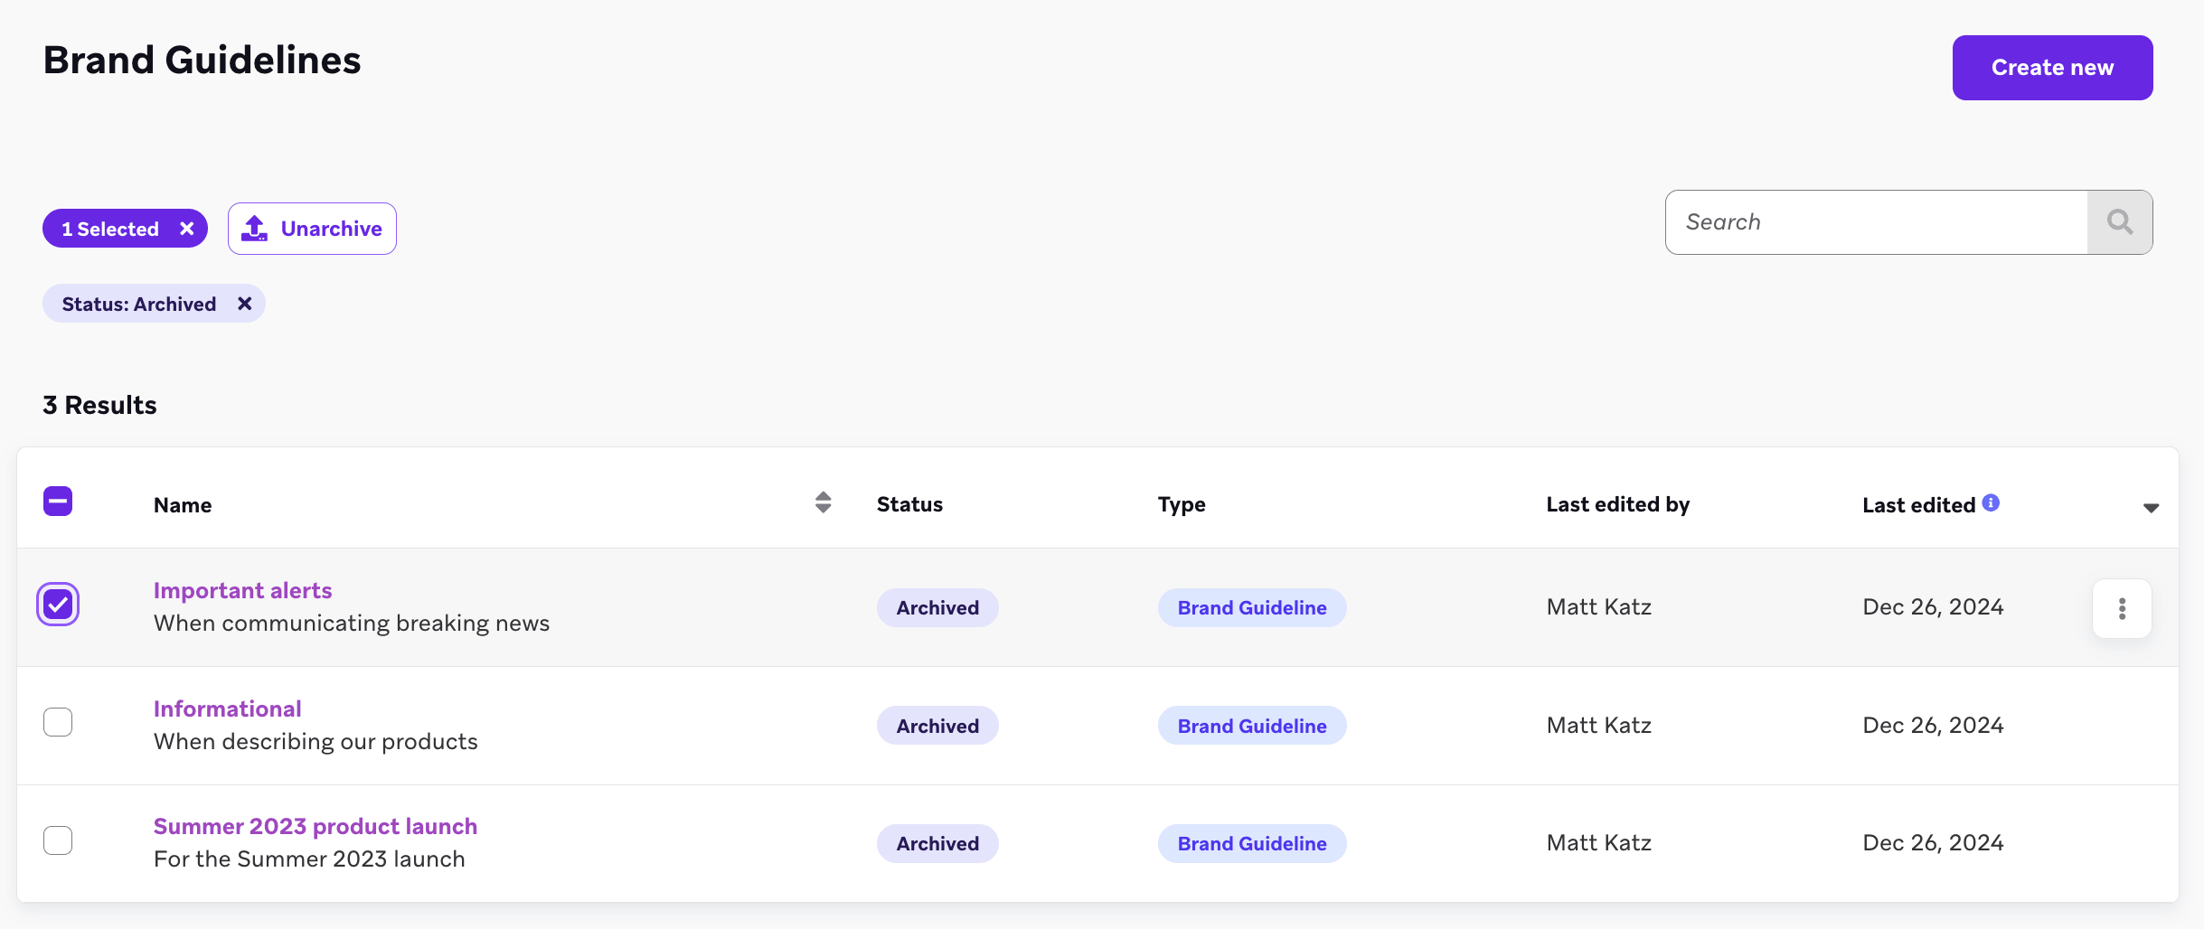The image size is (2204, 929).
Task: Toggle the select-all header checkbox
Action: click(x=58, y=501)
